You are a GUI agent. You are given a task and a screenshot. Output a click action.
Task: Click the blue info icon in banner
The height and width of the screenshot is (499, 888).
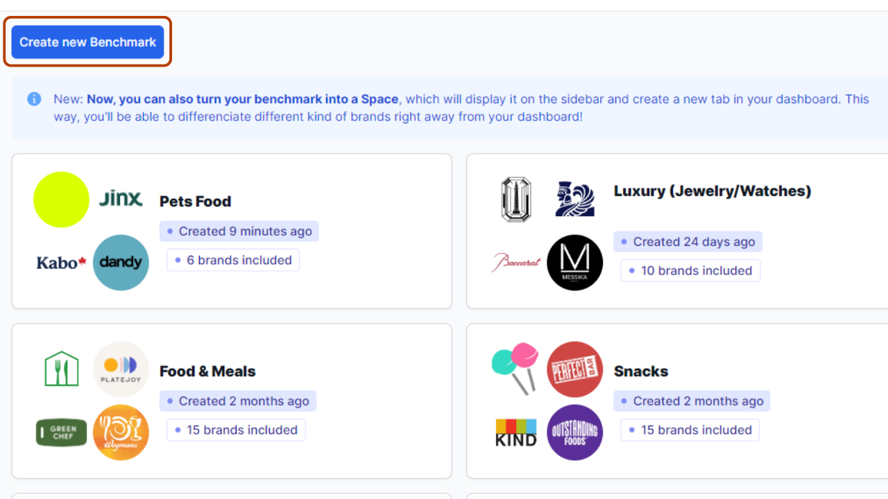34,99
